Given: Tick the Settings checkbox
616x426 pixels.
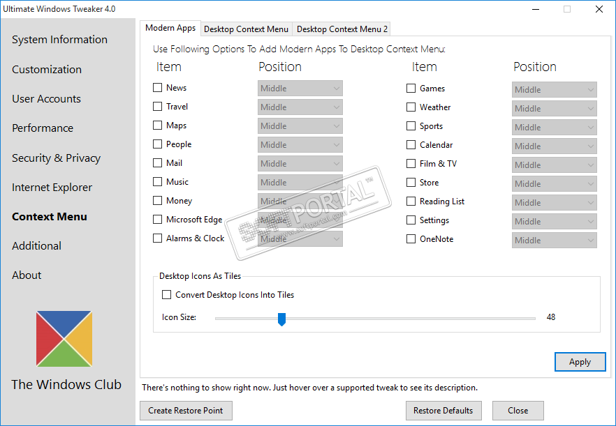Looking at the screenshot, I should tap(411, 220).
